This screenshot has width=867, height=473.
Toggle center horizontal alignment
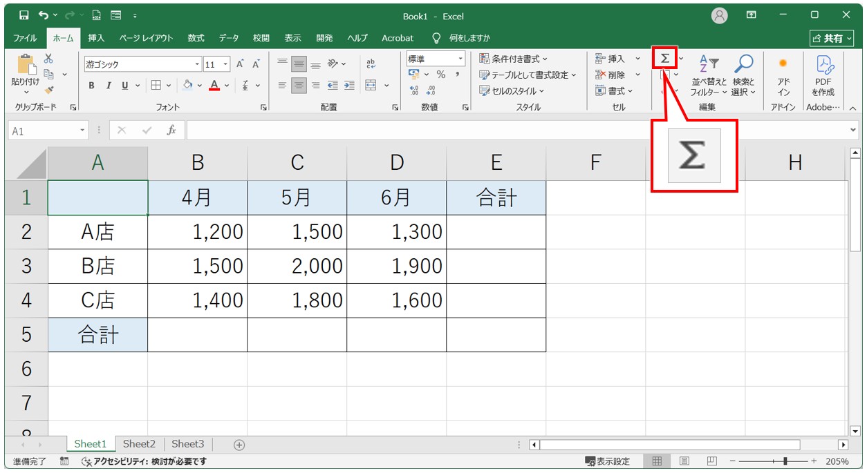pos(299,85)
